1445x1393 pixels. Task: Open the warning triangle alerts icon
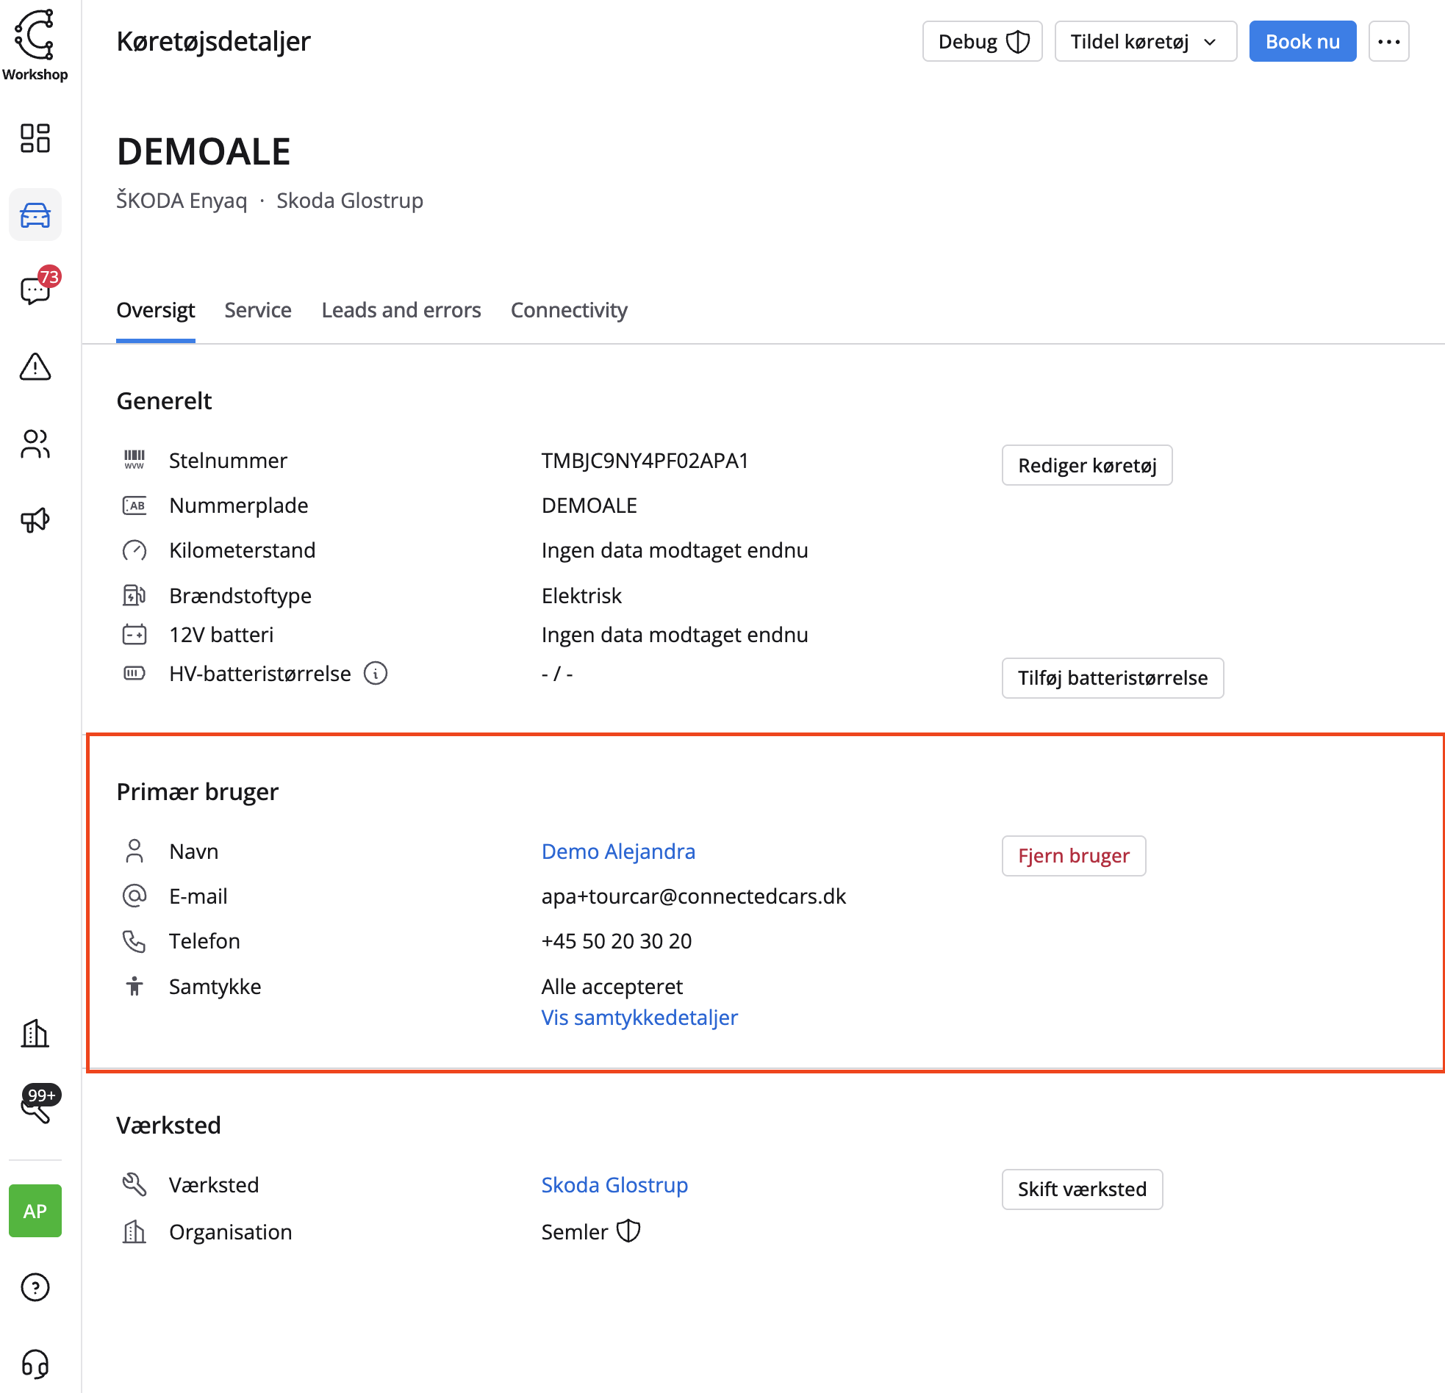(35, 367)
